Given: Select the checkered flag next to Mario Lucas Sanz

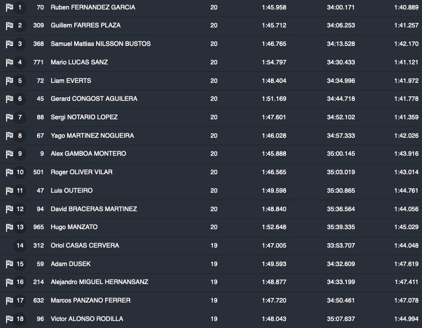Looking at the screenshot, I should point(9,62).
